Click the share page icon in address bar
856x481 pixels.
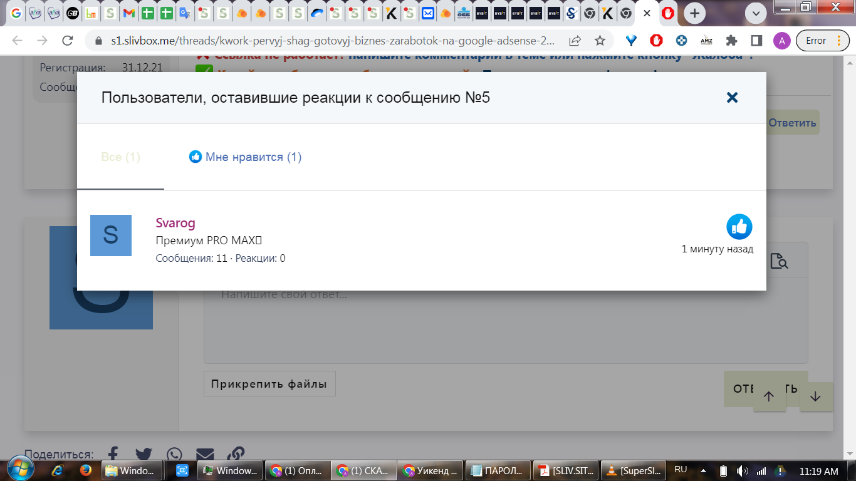click(x=575, y=41)
